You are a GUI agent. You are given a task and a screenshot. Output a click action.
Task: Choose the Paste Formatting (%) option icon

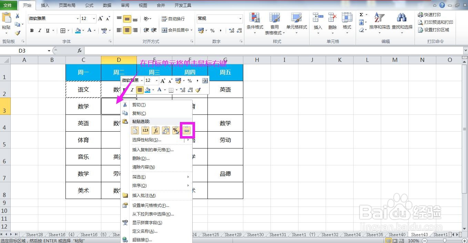point(176,130)
